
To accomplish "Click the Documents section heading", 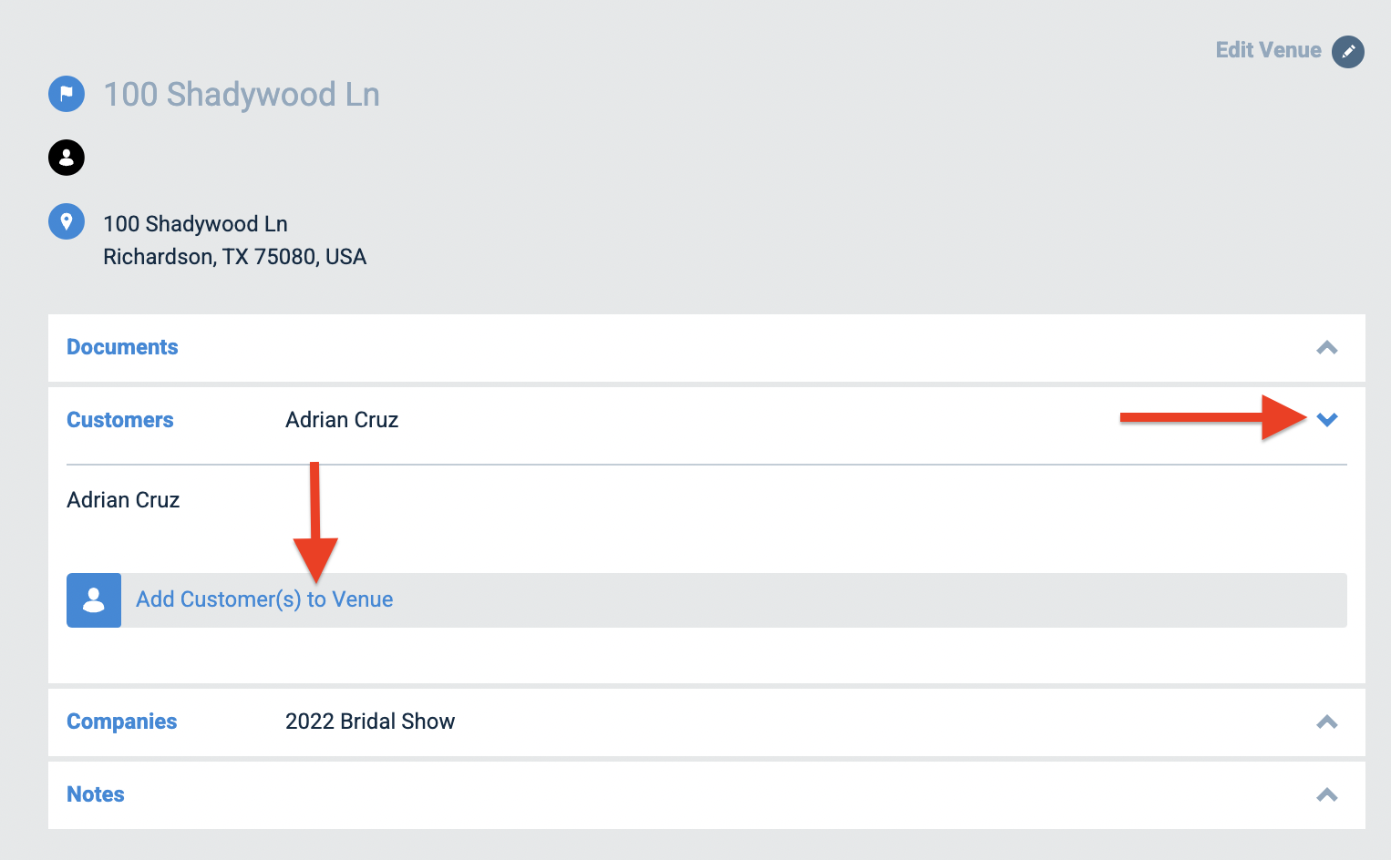I will 122,347.
